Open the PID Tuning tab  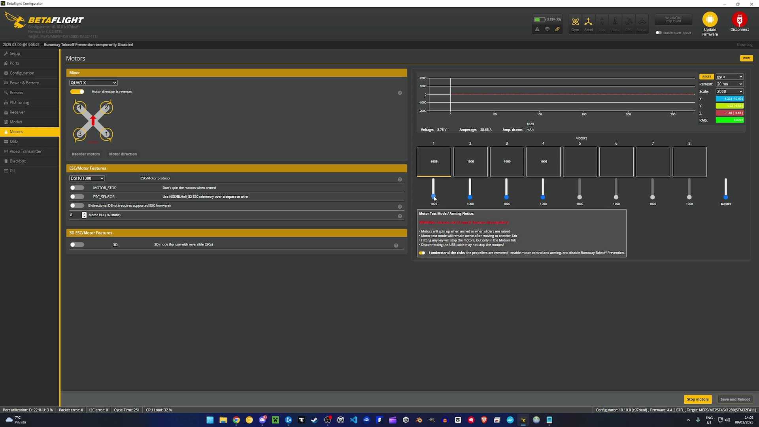pos(30,102)
